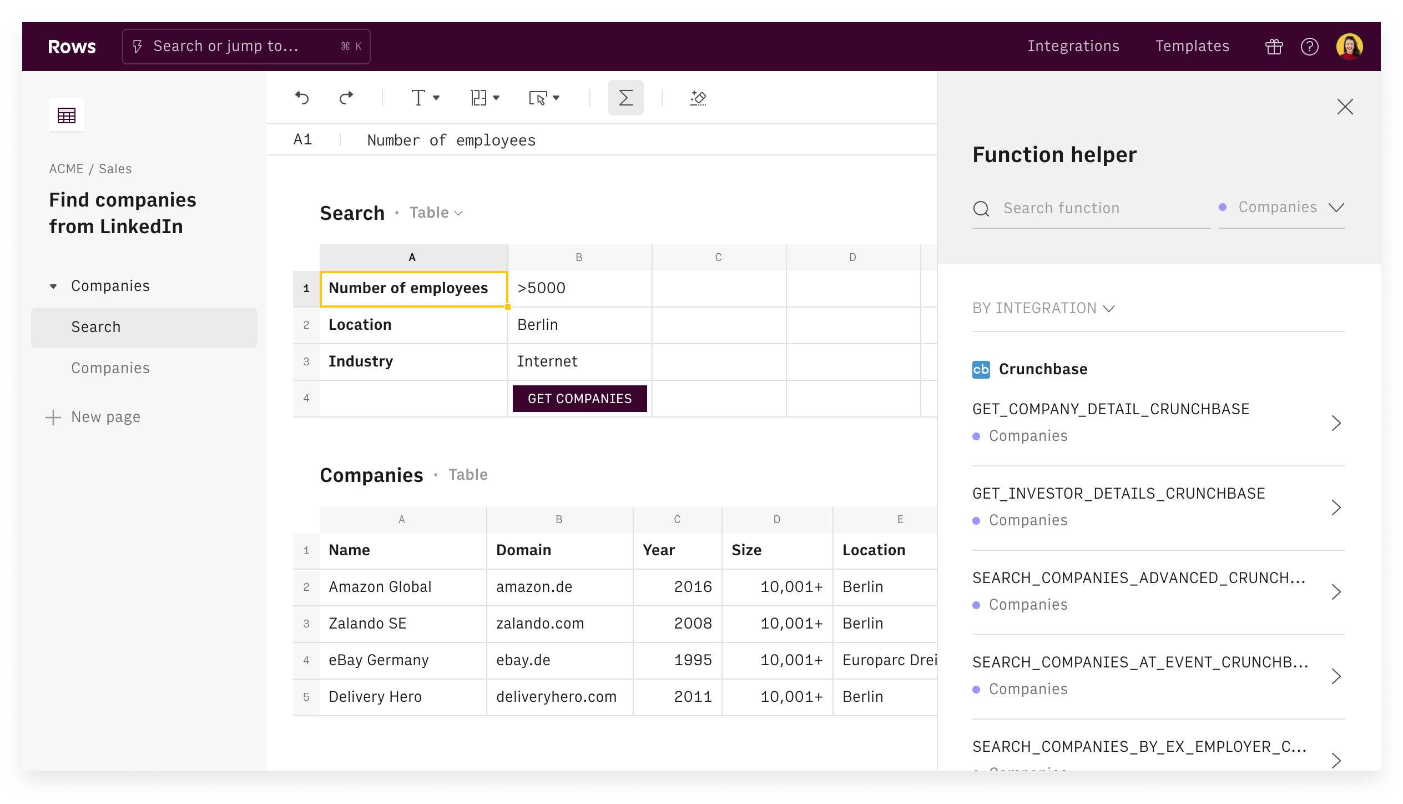Expand the BY INTEGRATION sort dropdown
Screen dimensions: 1403x804
click(x=1044, y=308)
